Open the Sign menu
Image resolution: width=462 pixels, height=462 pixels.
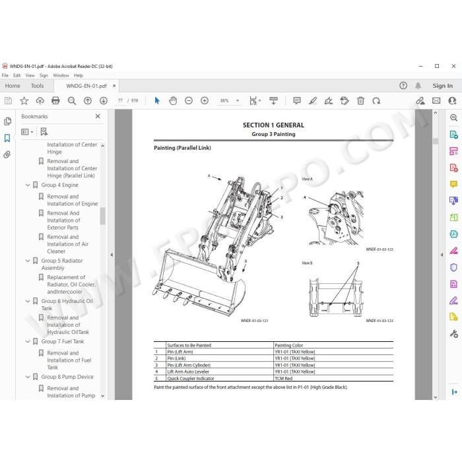click(x=44, y=75)
